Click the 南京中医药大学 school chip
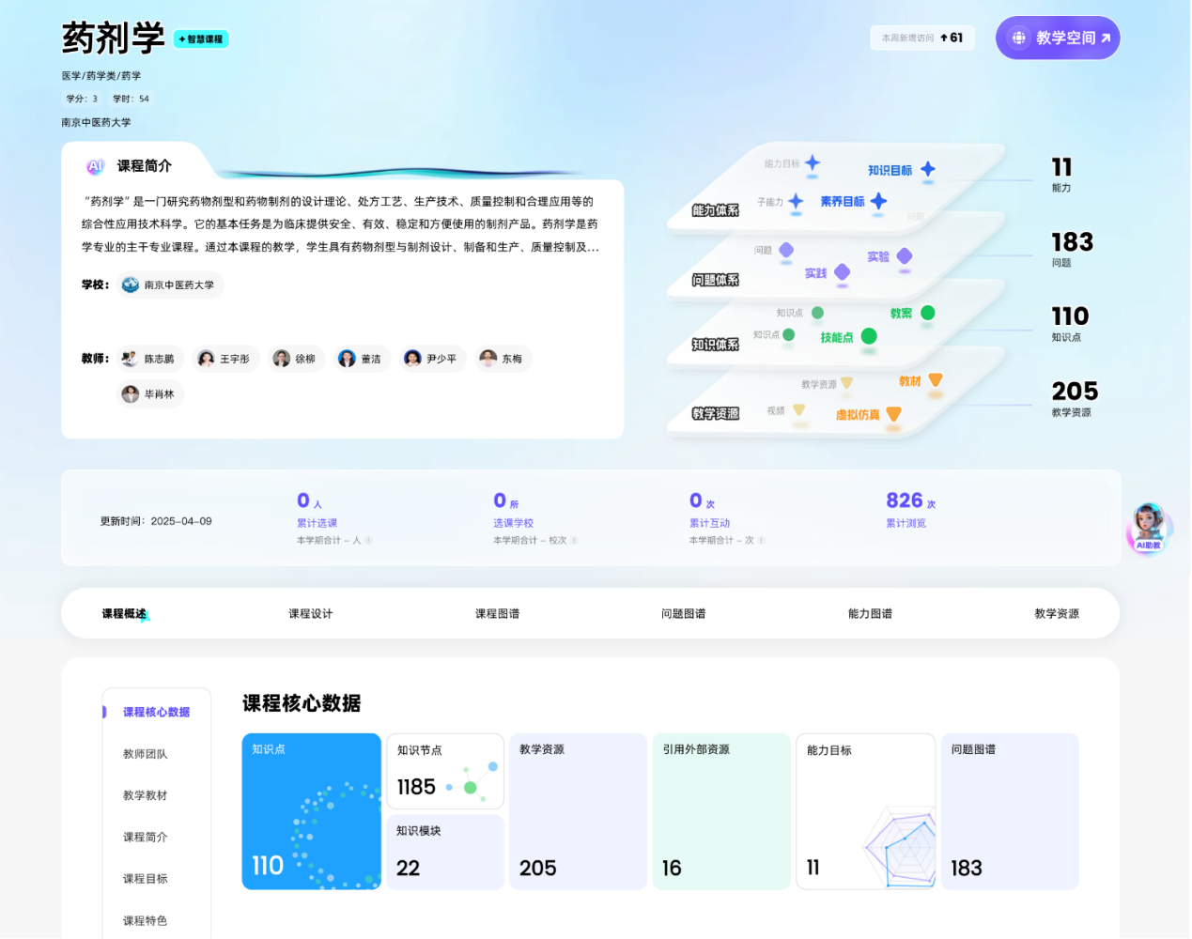The height and width of the screenshot is (939, 1192). pos(170,285)
